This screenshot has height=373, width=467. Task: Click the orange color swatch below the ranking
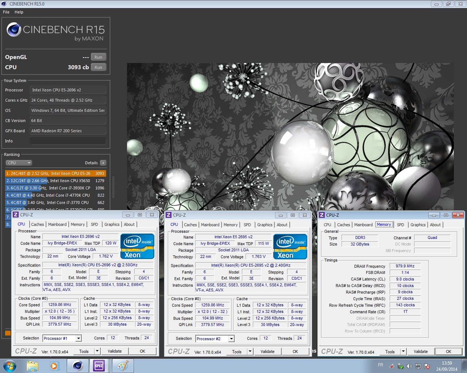pyautogui.click(x=8, y=333)
